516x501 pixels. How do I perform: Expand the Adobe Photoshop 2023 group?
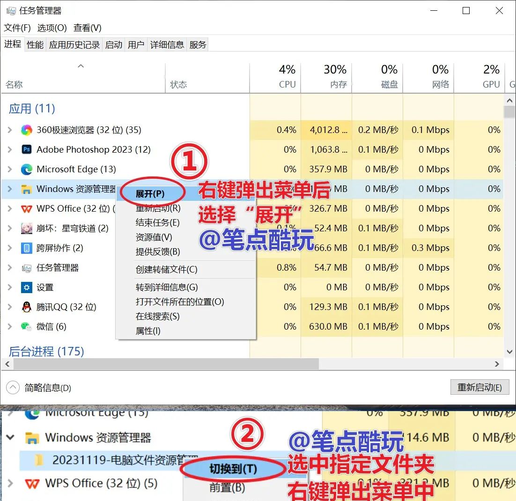10,149
